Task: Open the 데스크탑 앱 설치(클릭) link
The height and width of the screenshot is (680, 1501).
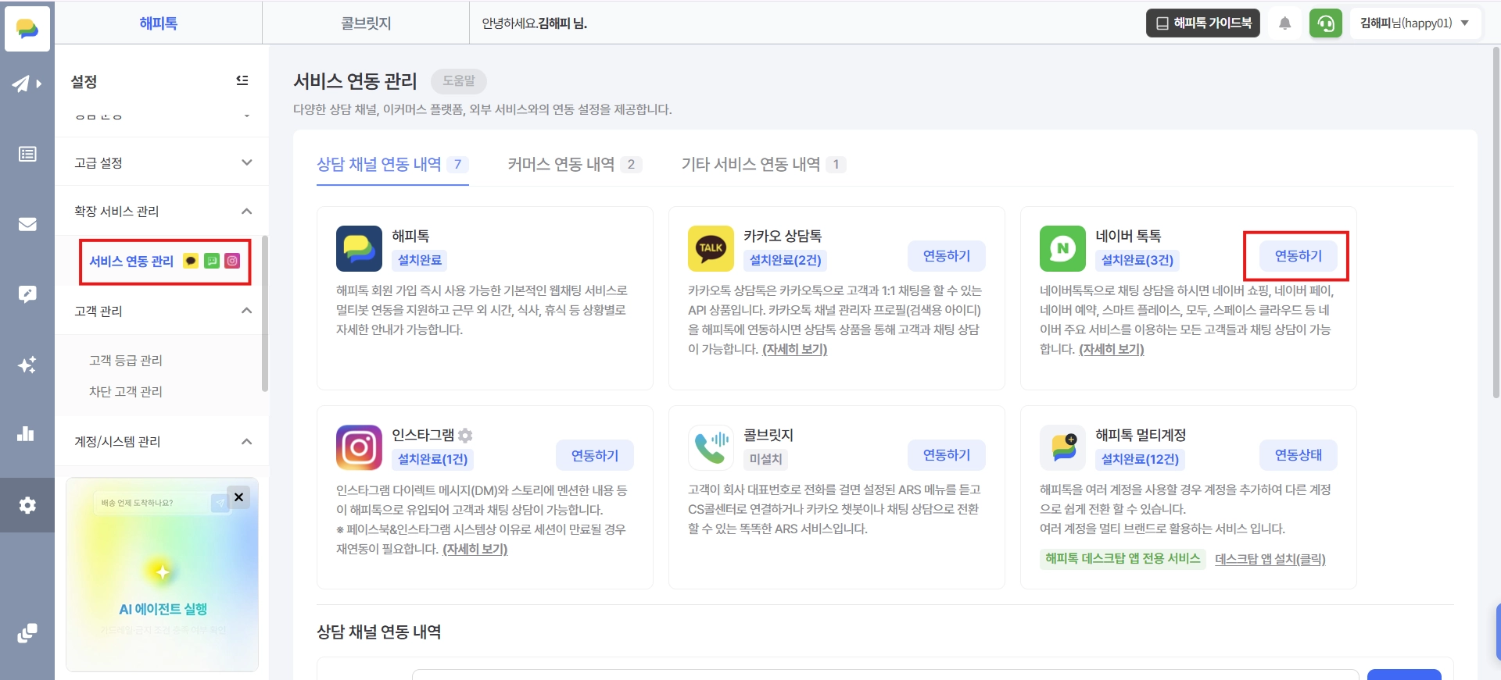Action: pyautogui.click(x=1270, y=559)
